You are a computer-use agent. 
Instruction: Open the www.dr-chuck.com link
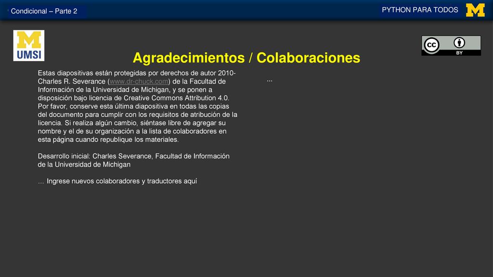(139, 81)
